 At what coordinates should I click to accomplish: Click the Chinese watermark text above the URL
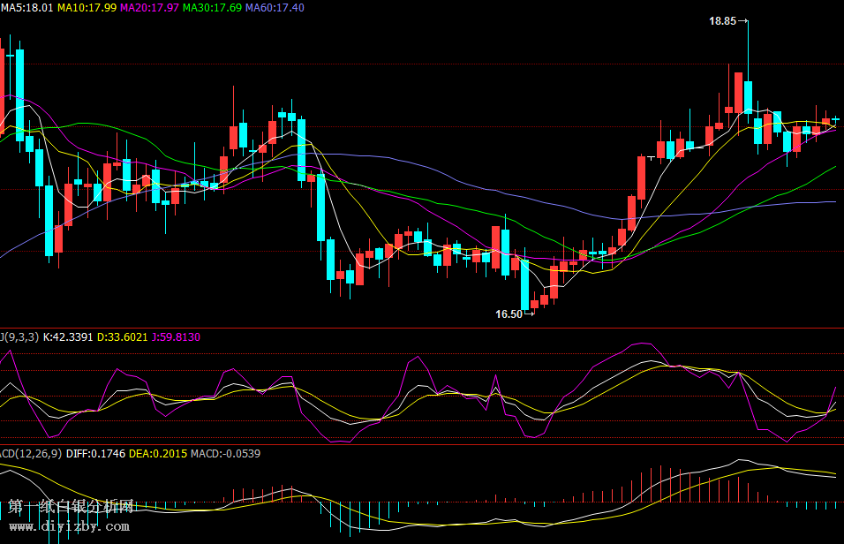[x=71, y=507]
